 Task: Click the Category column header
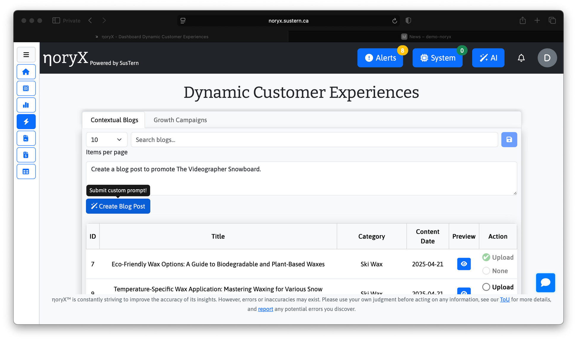tap(372, 236)
